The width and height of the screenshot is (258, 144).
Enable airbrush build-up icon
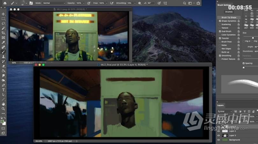[x=112, y=3]
